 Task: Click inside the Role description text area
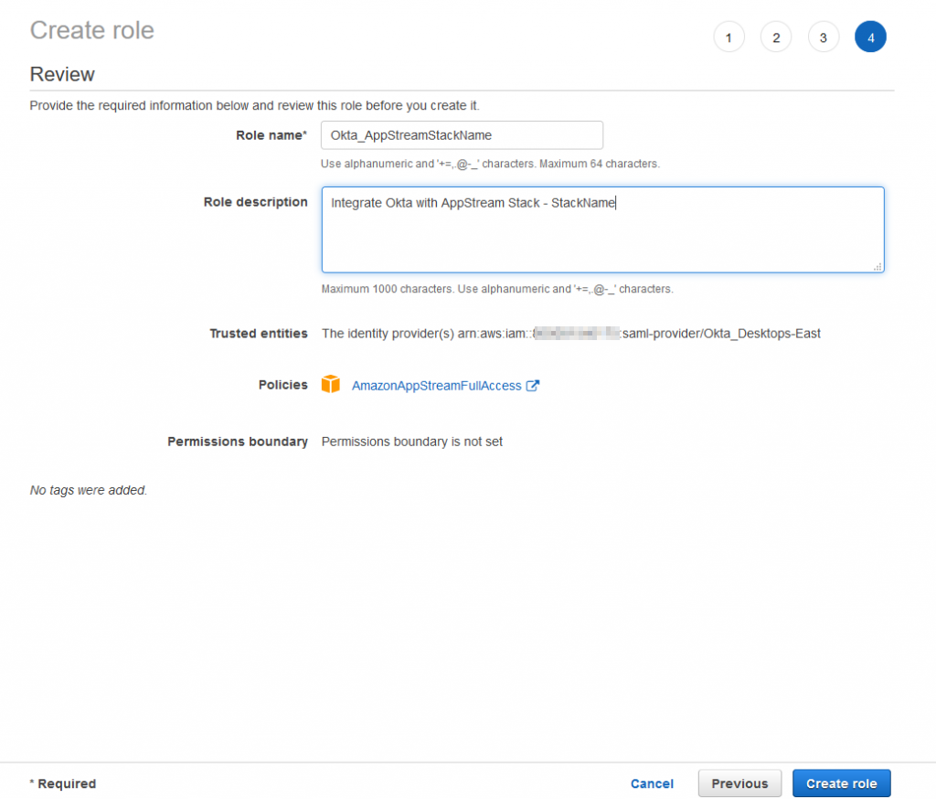coord(603,229)
